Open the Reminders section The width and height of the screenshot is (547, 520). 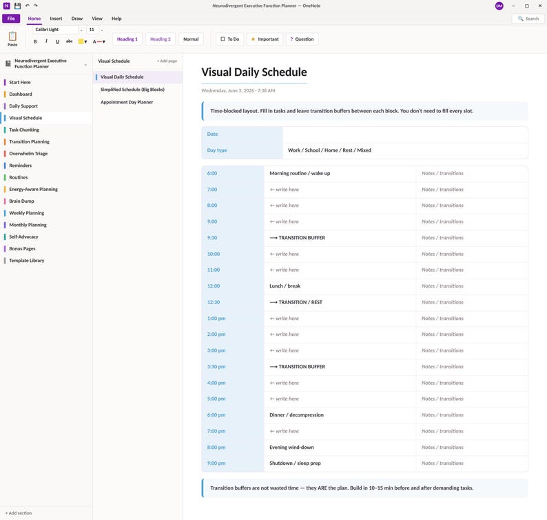click(x=46, y=166)
